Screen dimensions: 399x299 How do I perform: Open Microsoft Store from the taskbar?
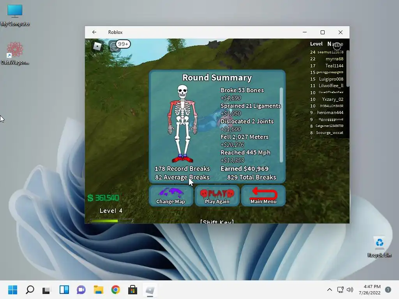tap(132, 290)
